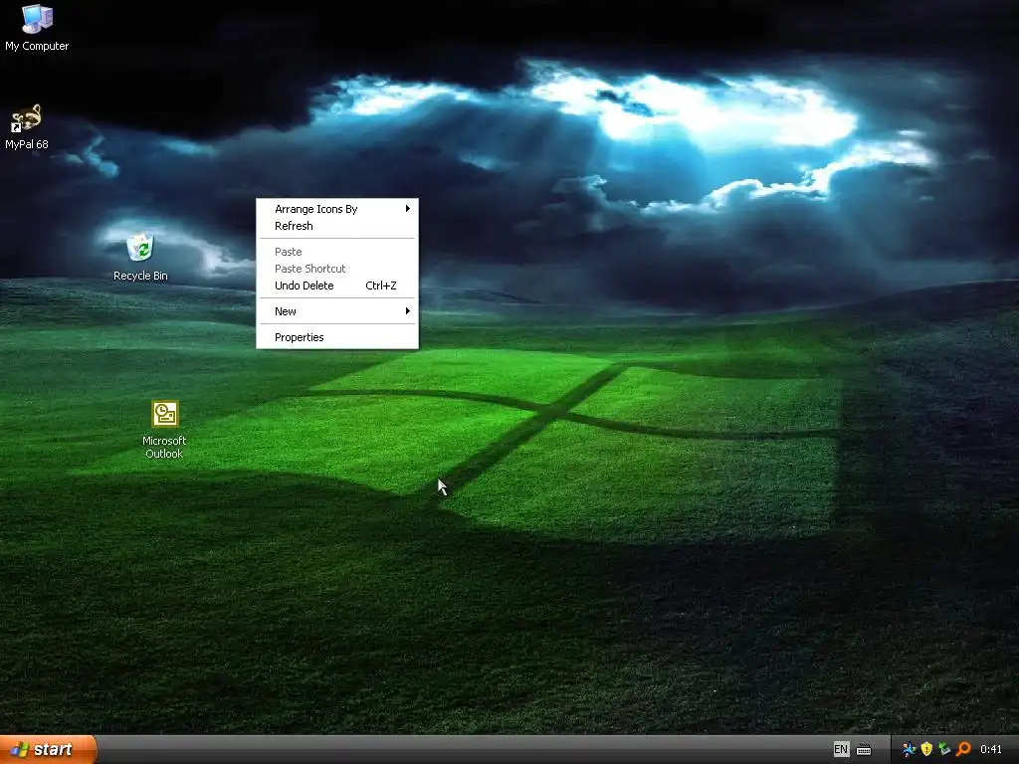Screen dimensions: 1019x764
Task: Click the arrow beside Arrange Icons By
Action: [x=407, y=209]
